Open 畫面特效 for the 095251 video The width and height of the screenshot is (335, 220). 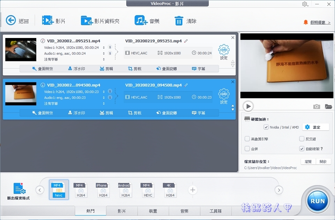42,69
